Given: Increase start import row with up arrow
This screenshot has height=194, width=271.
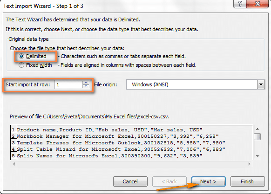Looking at the screenshot, I should tap(86, 83).
